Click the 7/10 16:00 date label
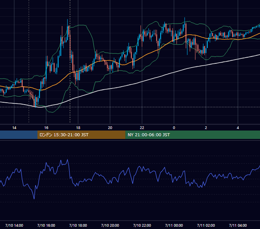Screen dimensions: 260x229 click(46, 225)
